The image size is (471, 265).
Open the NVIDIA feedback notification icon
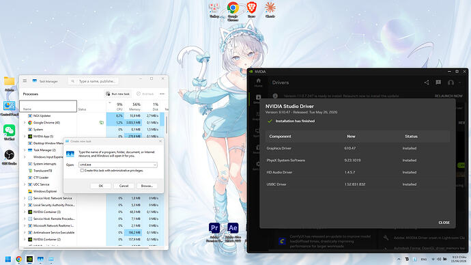(438, 83)
